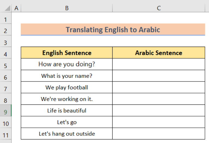Select the 'What is your name?' cell
209x143 pixels.
tap(67, 76)
